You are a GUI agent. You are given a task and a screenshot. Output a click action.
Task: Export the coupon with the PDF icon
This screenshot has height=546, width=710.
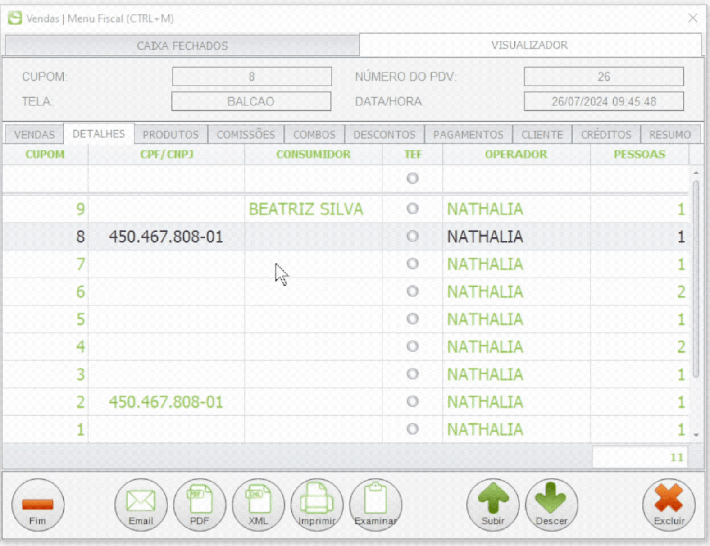tap(200, 505)
